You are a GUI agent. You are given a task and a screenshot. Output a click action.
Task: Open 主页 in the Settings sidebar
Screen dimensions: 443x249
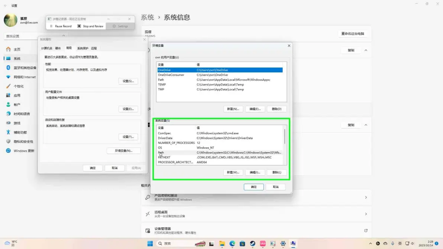click(17, 49)
